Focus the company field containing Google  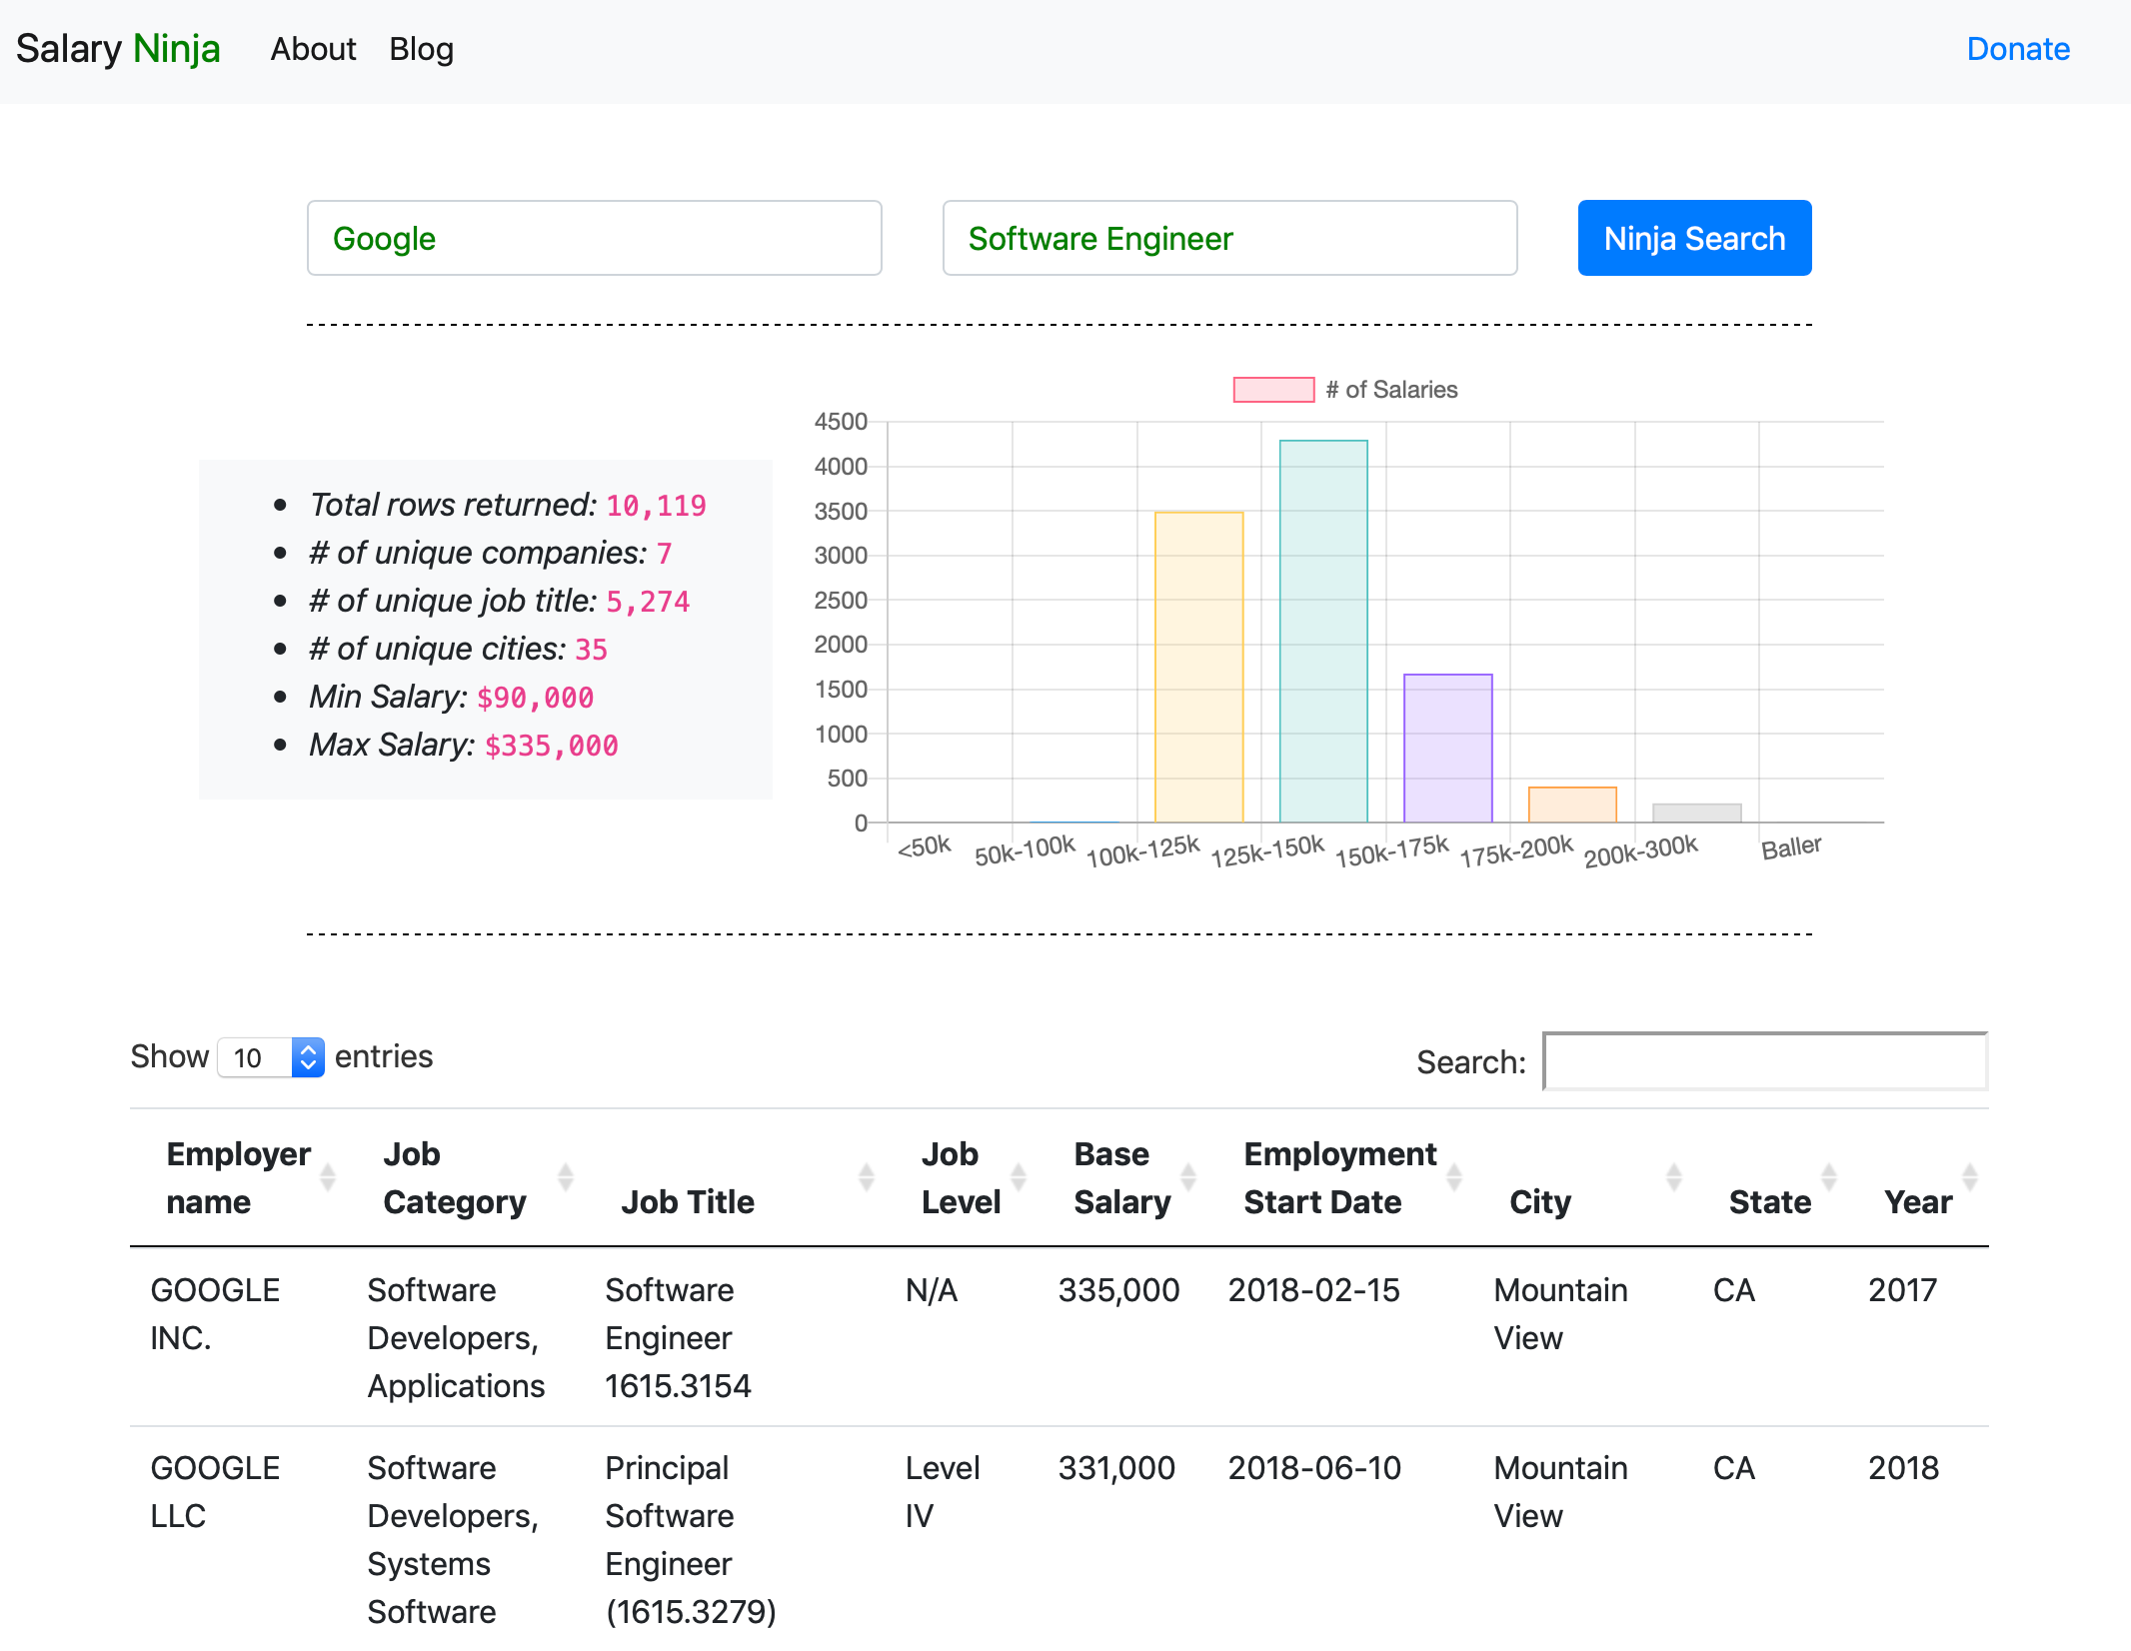(594, 238)
